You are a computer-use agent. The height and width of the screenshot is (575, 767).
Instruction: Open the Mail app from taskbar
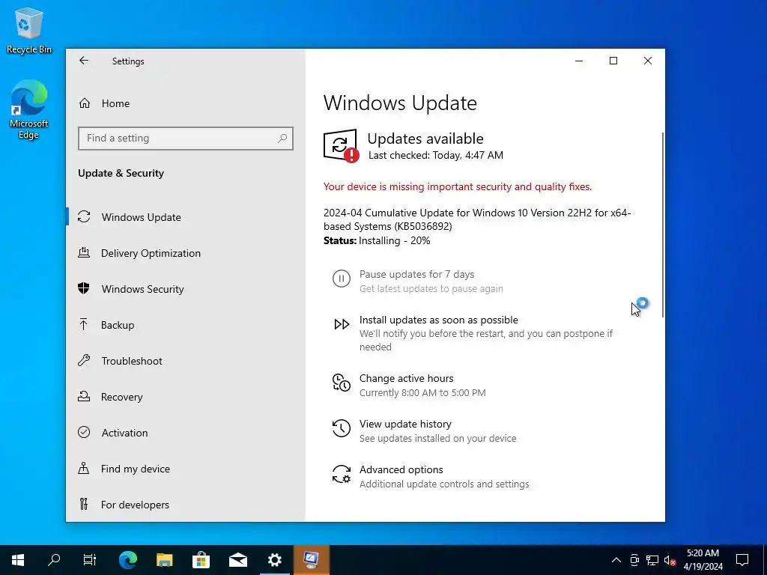(237, 560)
